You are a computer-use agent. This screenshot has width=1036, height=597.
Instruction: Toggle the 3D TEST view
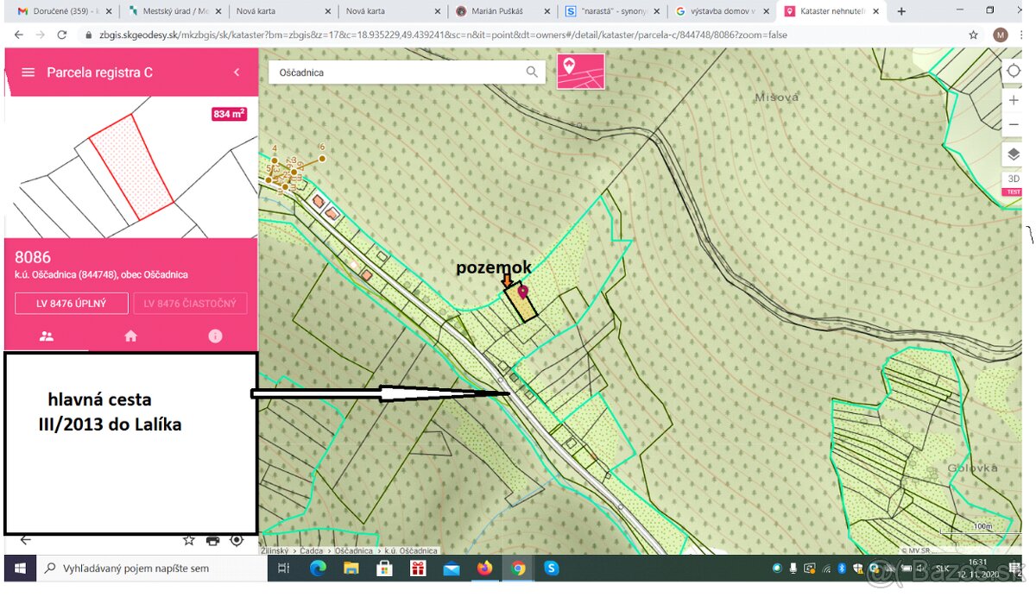[1014, 183]
